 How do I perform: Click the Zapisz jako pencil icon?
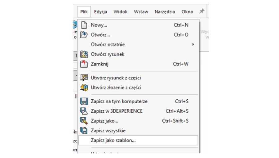(84, 121)
